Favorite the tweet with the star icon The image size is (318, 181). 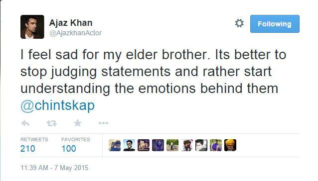pyautogui.click(x=78, y=123)
